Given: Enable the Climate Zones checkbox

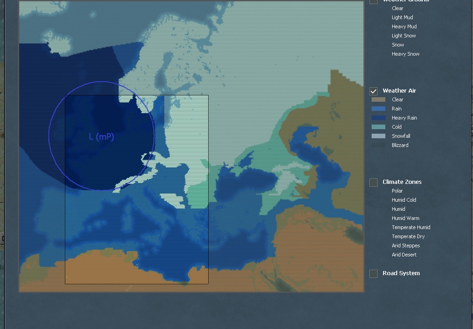Looking at the screenshot, I should point(373,183).
